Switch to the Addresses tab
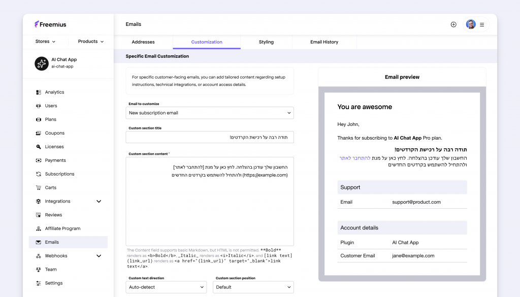The image size is (520, 297). click(x=143, y=42)
